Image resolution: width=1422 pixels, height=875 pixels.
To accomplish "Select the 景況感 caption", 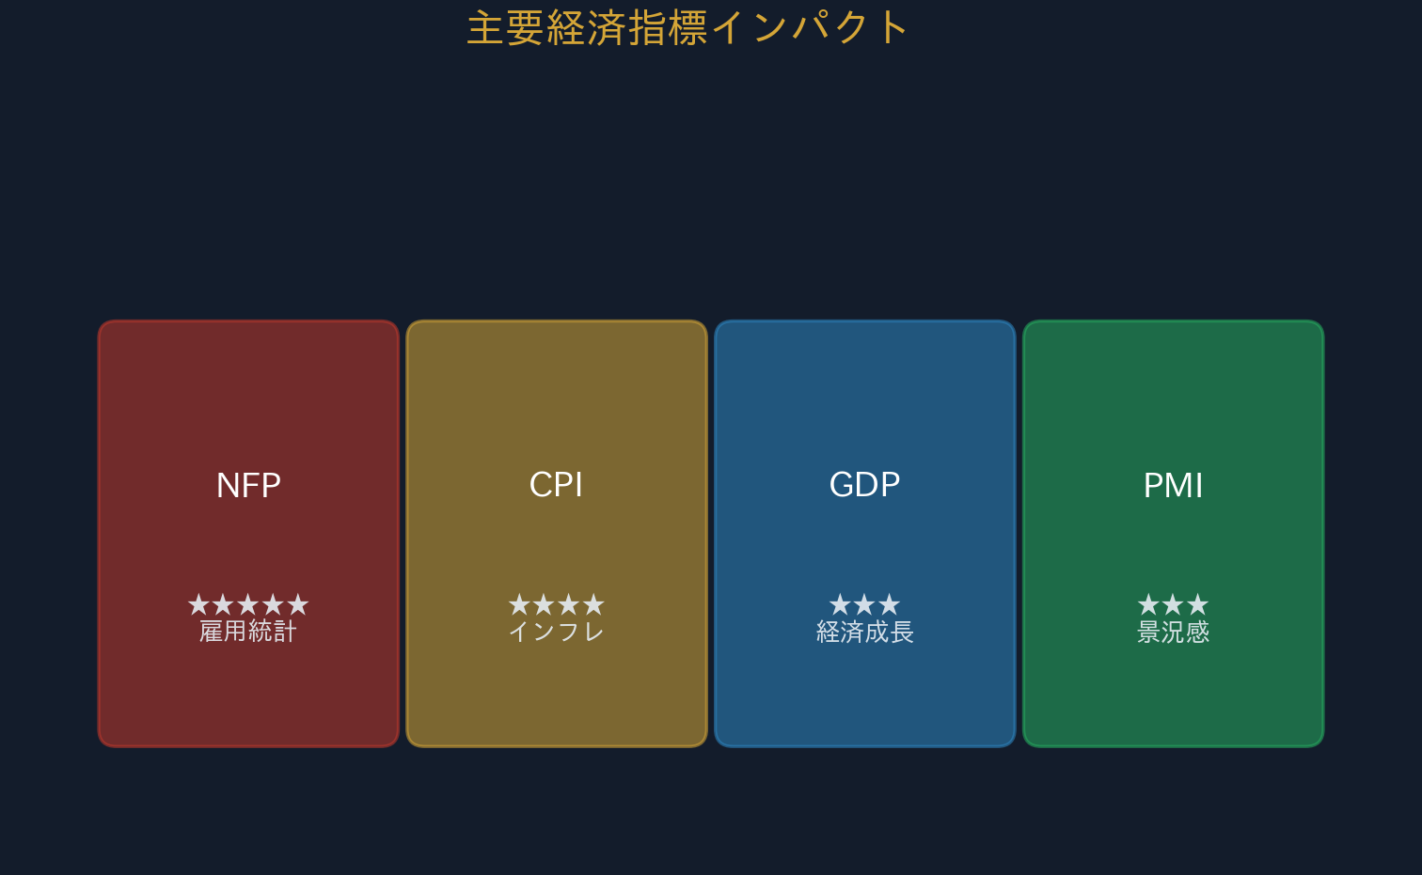I will (x=1173, y=632).
